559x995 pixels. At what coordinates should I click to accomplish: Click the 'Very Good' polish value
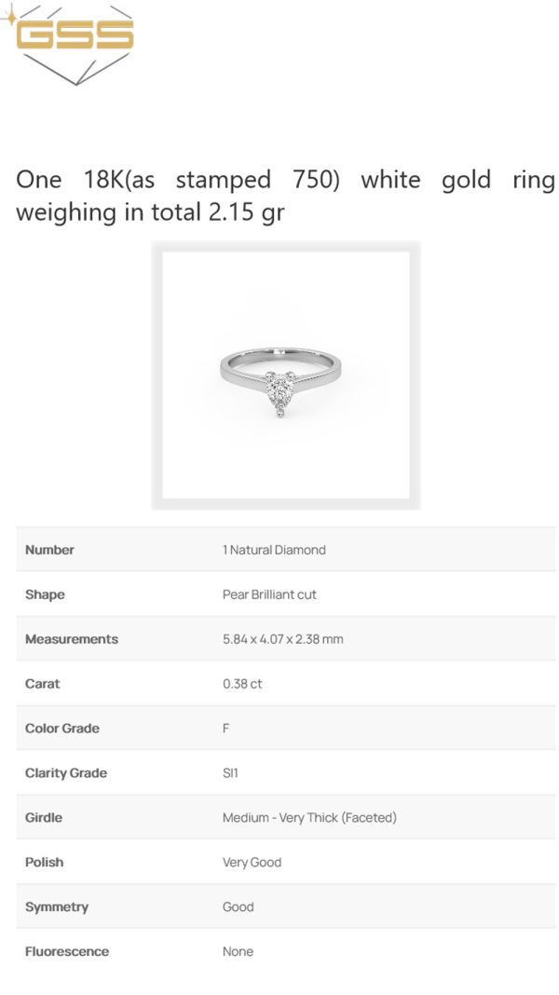click(252, 862)
